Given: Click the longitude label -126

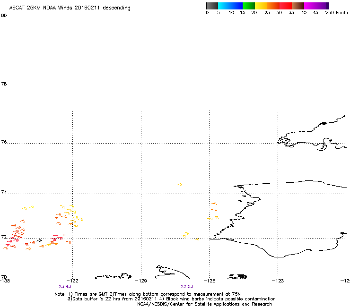Looking at the screenshot, I should point(210,281).
